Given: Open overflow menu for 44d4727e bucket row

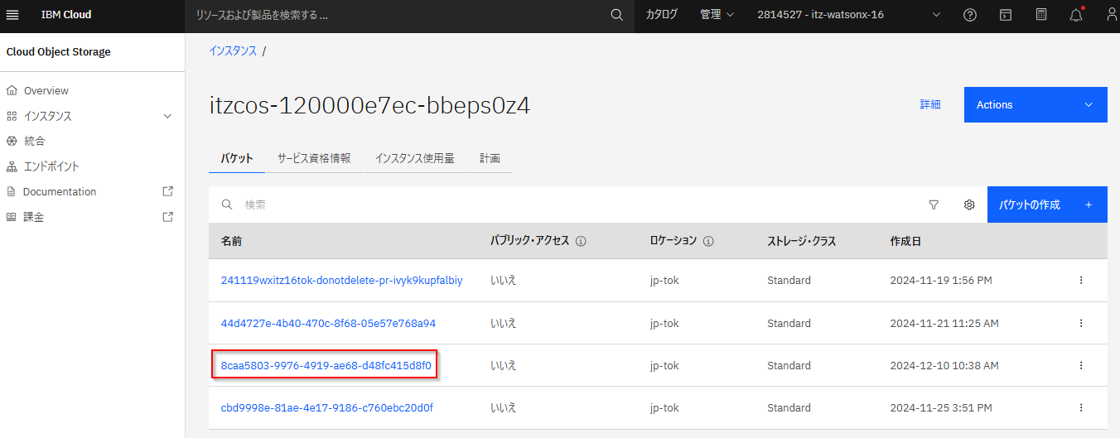Looking at the screenshot, I should (x=1081, y=323).
